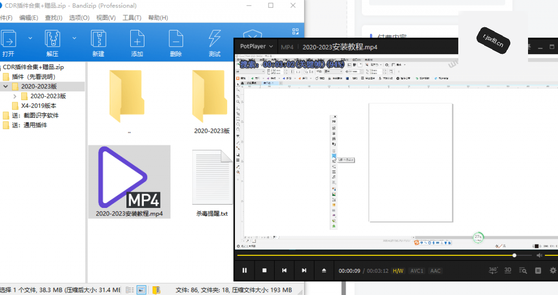Toggle 3D mode in PotPlayer
This screenshot has width=558, height=295.
[508, 271]
